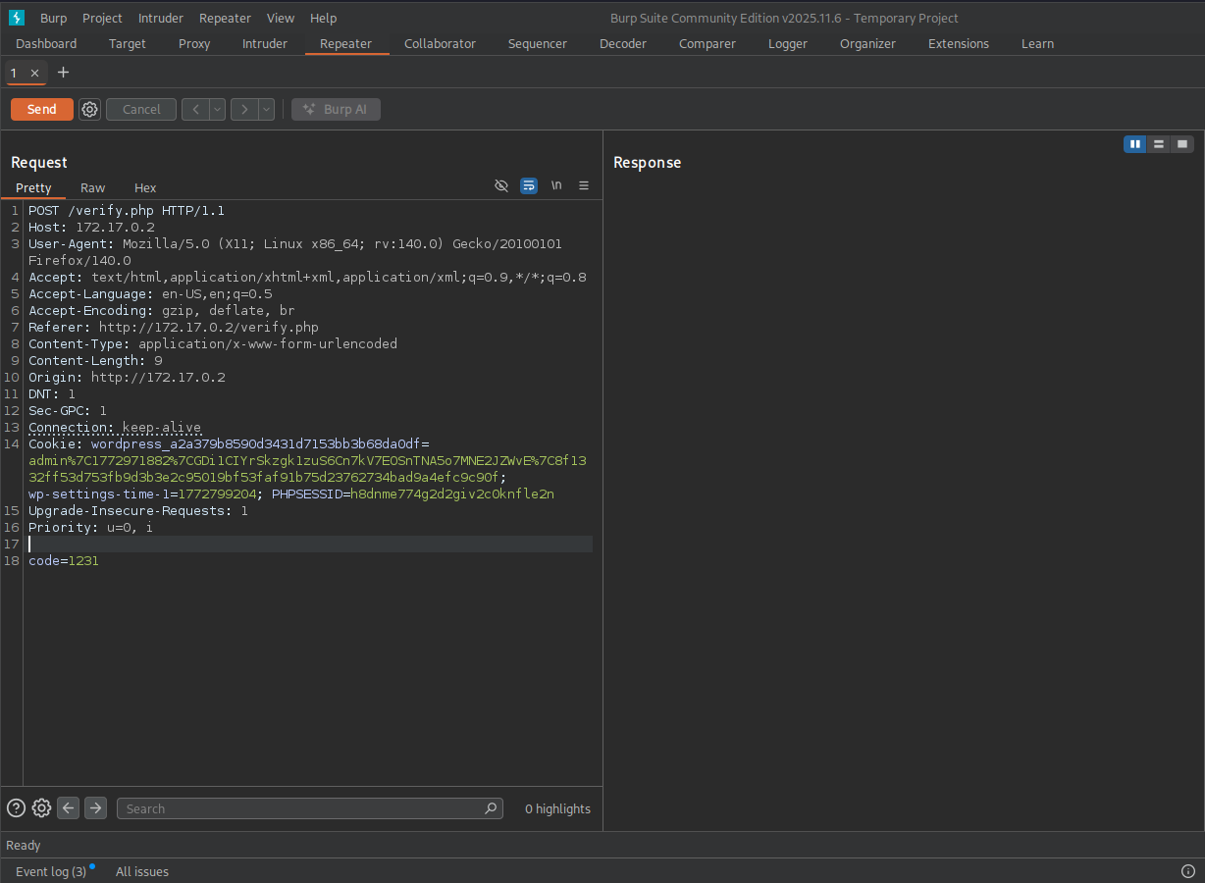Click the Burp Suite logo icon

(x=17, y=18)
